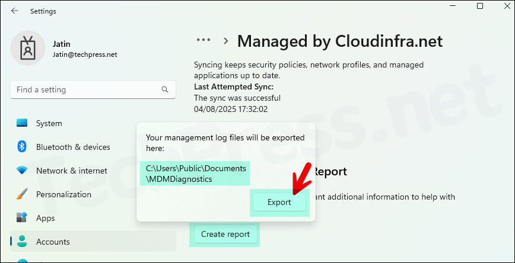Click the Settings window title text
Screen dimensions: 515x263
[x=43, y=11]
